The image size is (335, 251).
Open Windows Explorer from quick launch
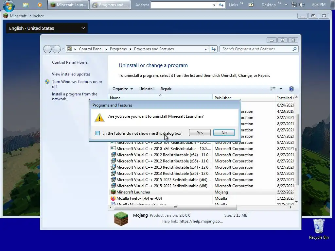(26, 5)
